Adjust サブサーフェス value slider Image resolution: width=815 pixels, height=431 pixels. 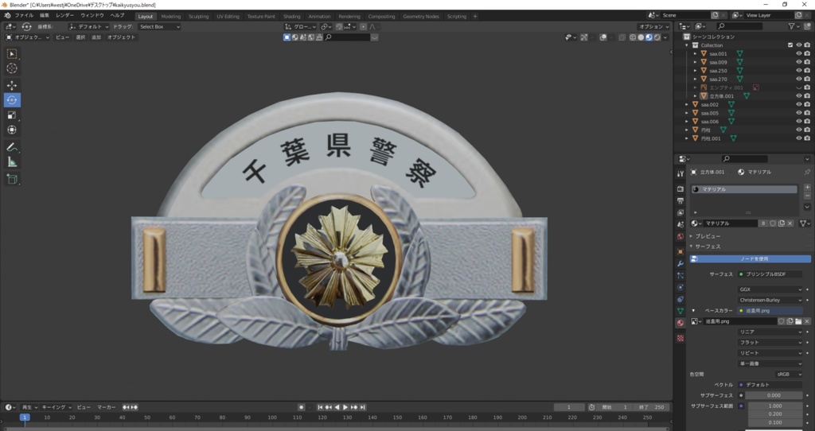pyautogui.click(x=774, y=395)
